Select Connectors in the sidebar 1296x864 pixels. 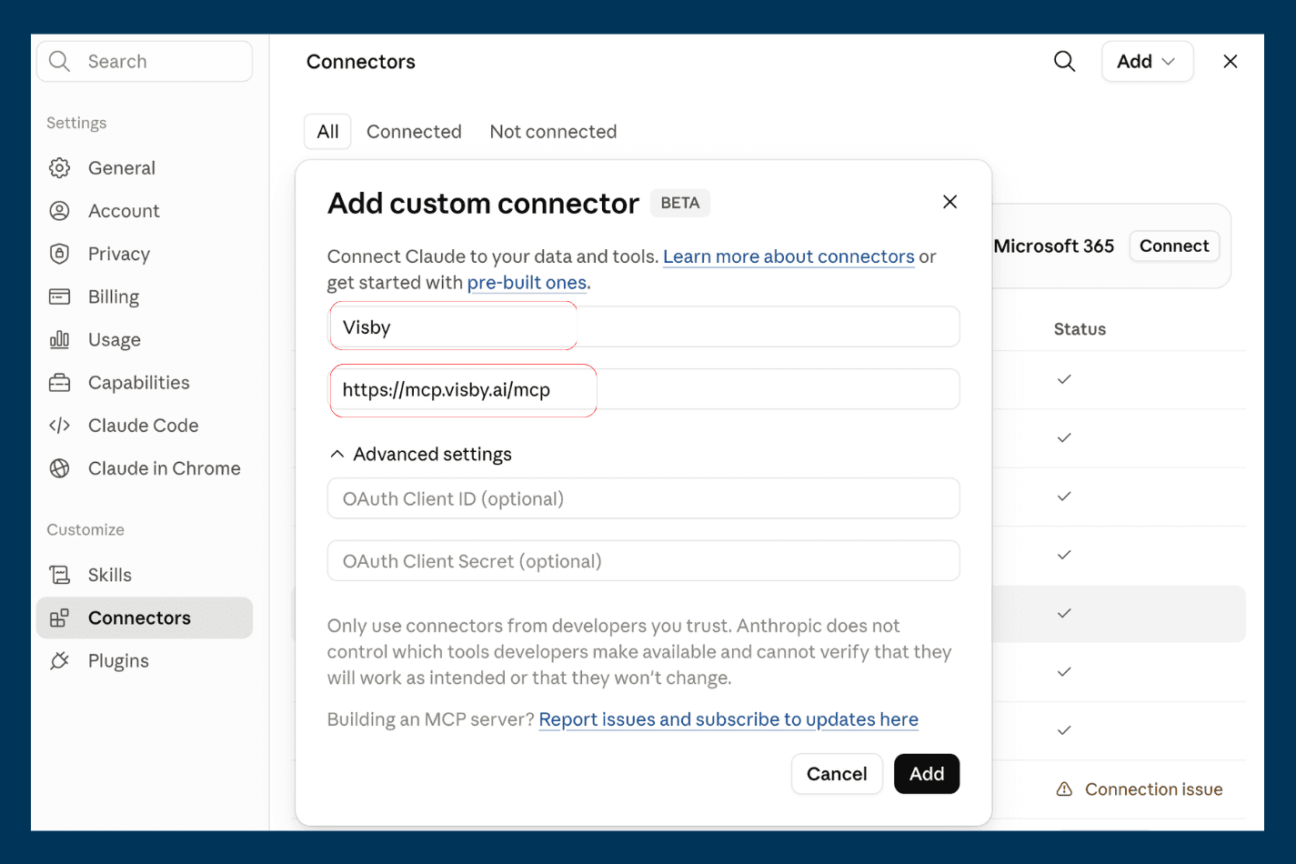145,618
